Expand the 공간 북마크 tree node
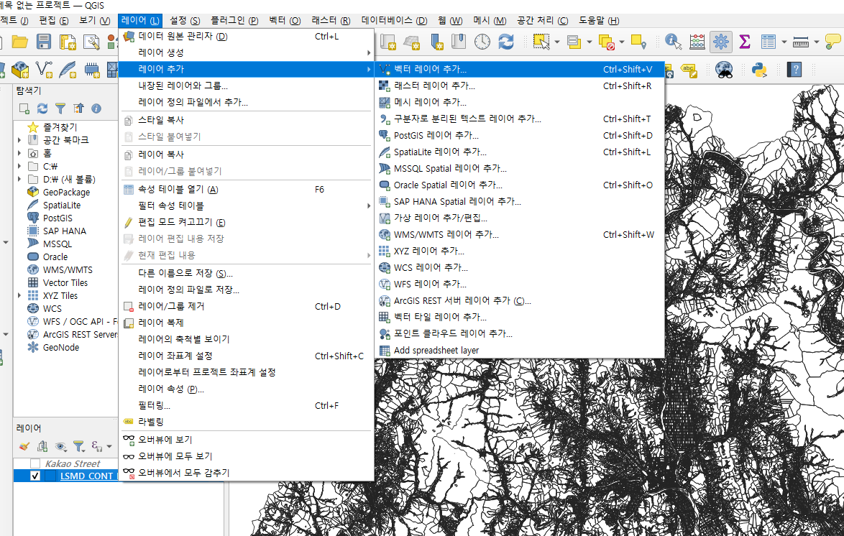This screenshot has width=844, height=536. coord(19,140)
